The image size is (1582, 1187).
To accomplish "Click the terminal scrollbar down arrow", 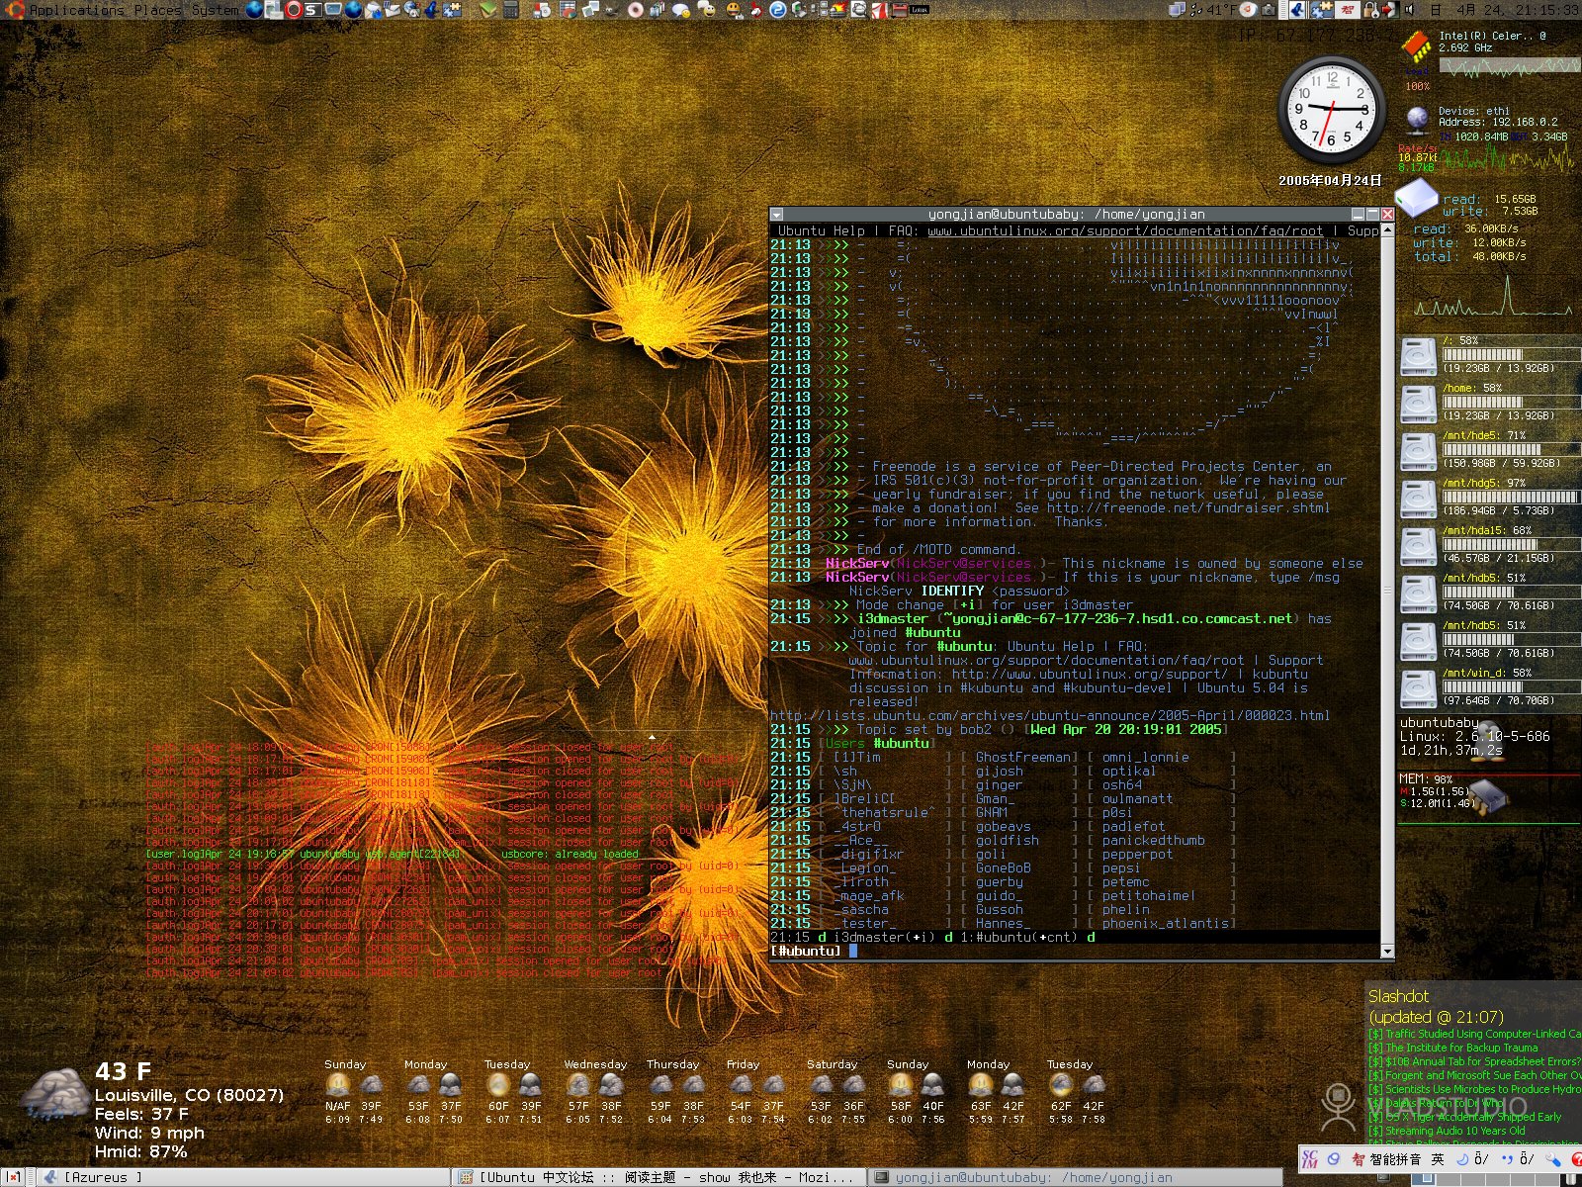I will [x=1387, y=951].
